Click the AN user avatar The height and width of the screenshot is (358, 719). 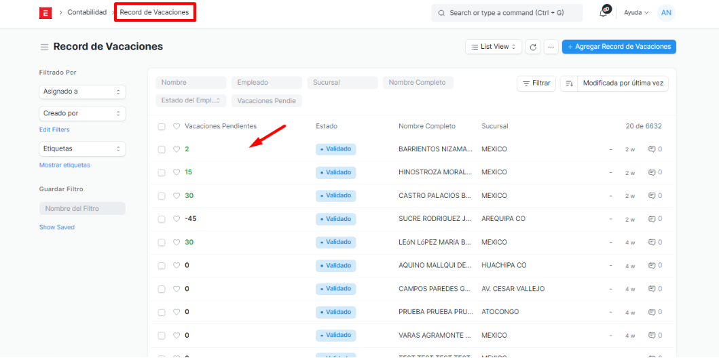(x=666, y=13)
